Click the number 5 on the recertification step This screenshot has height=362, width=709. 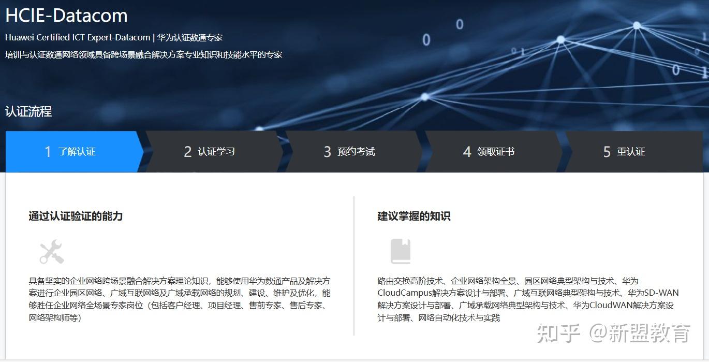(608, 151)
